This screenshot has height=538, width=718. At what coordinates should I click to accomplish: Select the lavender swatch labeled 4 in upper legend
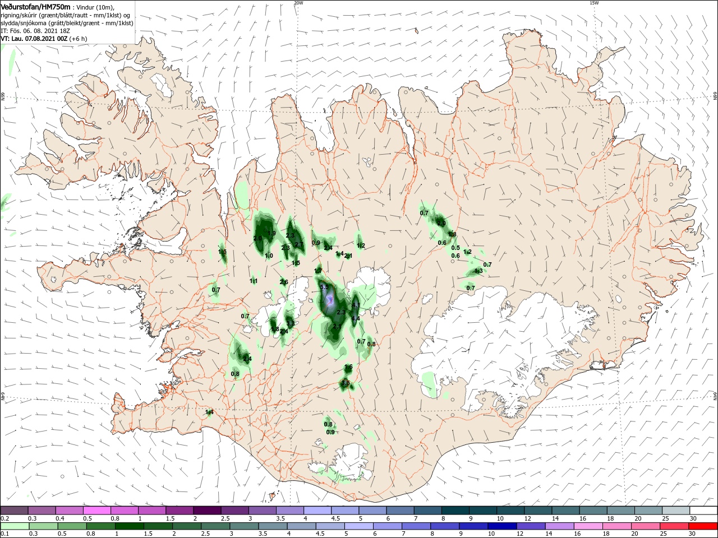317,510
